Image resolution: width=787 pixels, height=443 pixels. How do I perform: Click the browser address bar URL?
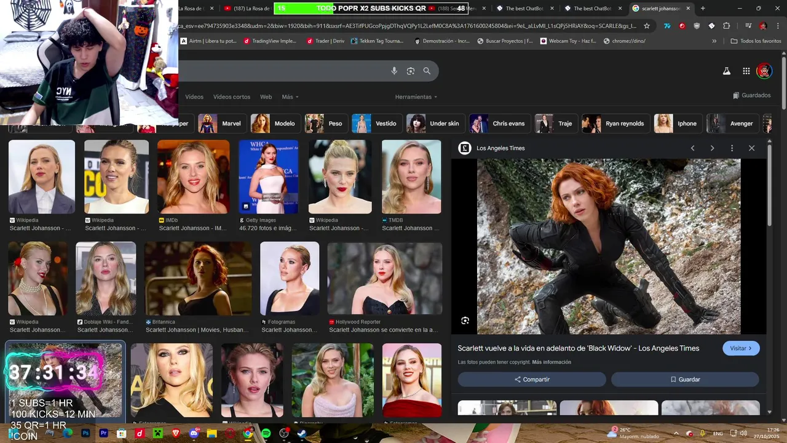click(x=406, y=26)
